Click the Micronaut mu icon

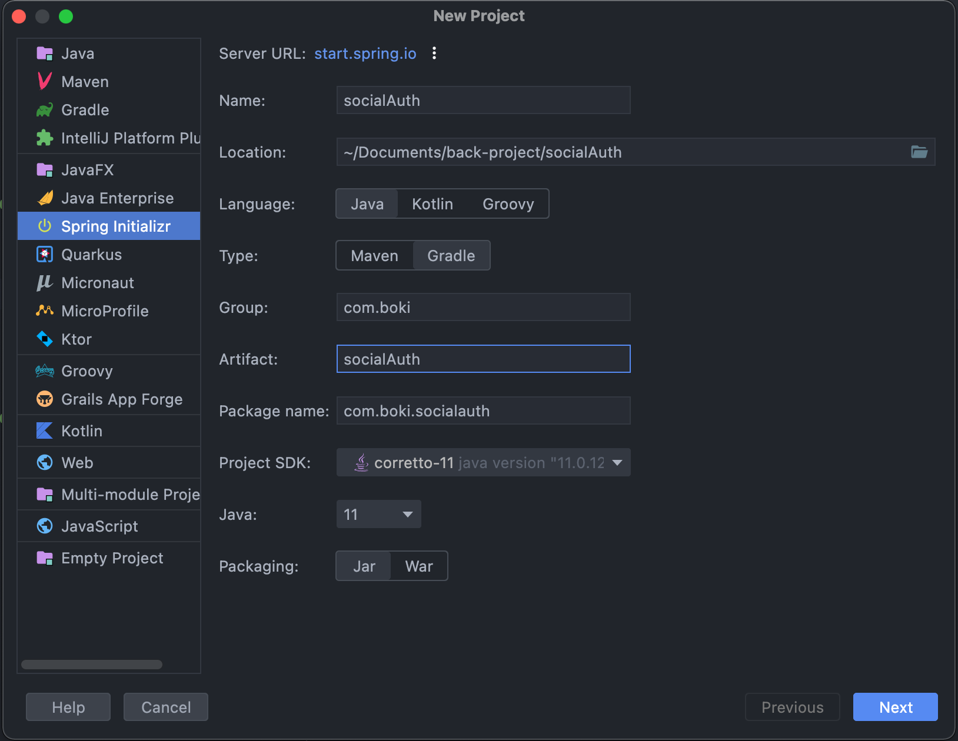coord(45,283)
